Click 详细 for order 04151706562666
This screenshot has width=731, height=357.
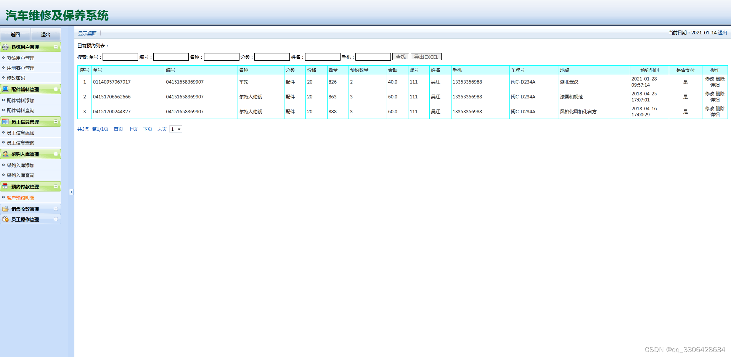(715, 100)
